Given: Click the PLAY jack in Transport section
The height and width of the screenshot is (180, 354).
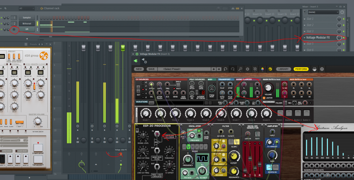Looking at the screenshot, I should [x=222, y=84].
